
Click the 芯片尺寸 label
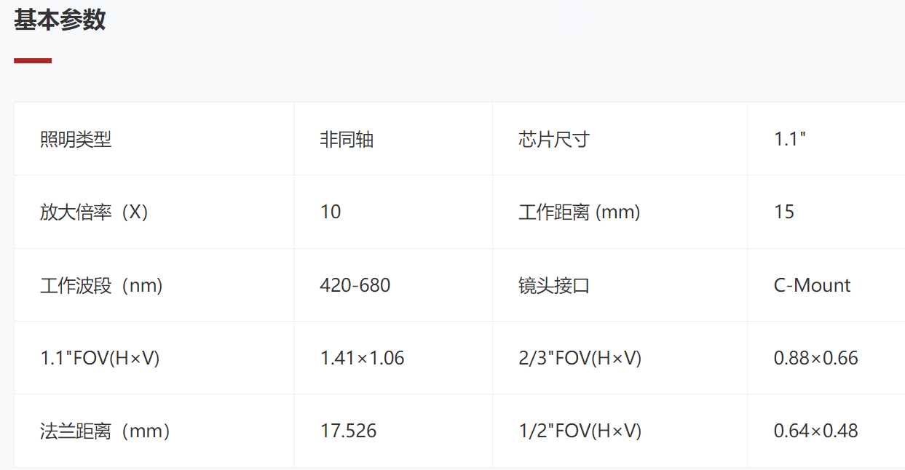[554, 139]
